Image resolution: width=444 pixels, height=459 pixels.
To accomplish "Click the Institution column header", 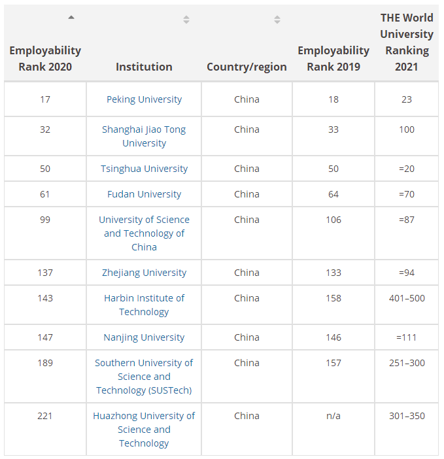I will pos(144,67).
